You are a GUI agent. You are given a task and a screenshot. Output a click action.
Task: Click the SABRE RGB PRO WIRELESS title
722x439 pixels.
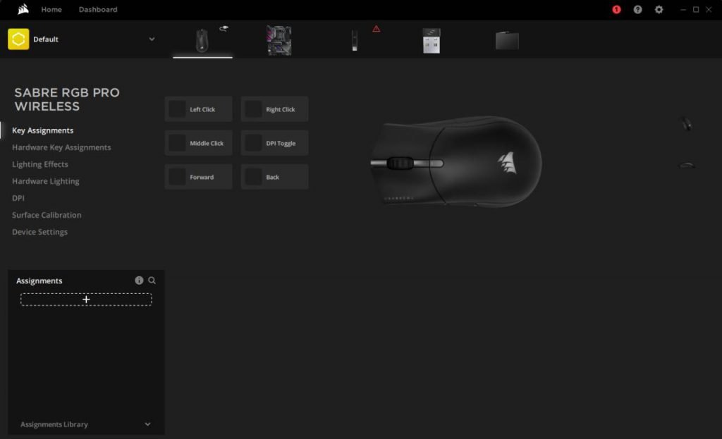[67, 99]
